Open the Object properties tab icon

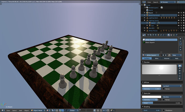point(158,35)
